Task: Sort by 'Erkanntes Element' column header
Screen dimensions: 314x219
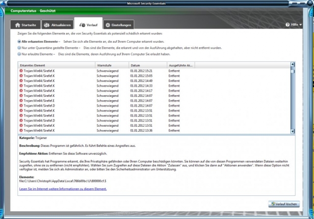Action: pos(56,65)
